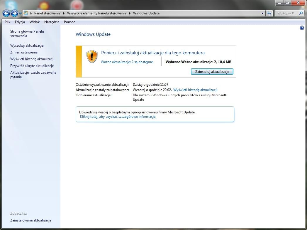The width and height of the screenshot is (307, 230).
Task: Expand arrow before Panel sterowania breadcrumb
Action: 31,13
